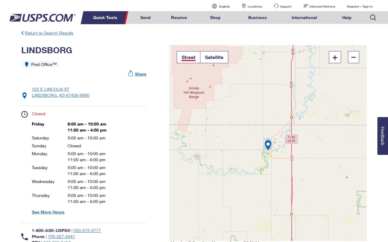Open the Business menu
This screenshot has width=388, height=242.
258,18
